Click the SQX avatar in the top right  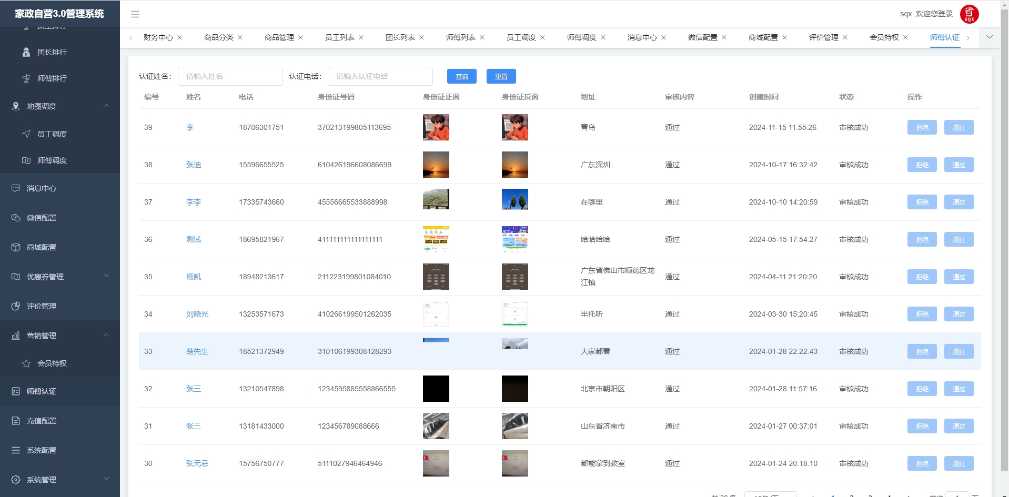[x=968, y=14]
